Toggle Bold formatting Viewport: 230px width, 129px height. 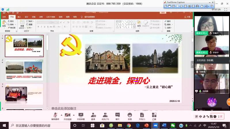(38, 27)
